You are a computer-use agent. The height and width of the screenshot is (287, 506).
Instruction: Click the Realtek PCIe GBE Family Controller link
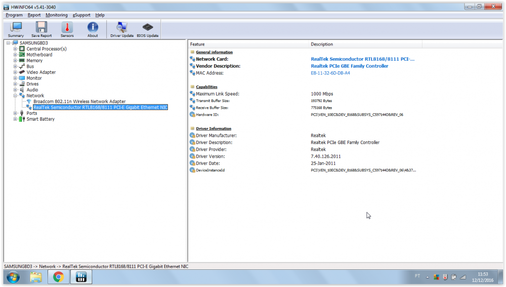tap(349, 66)
